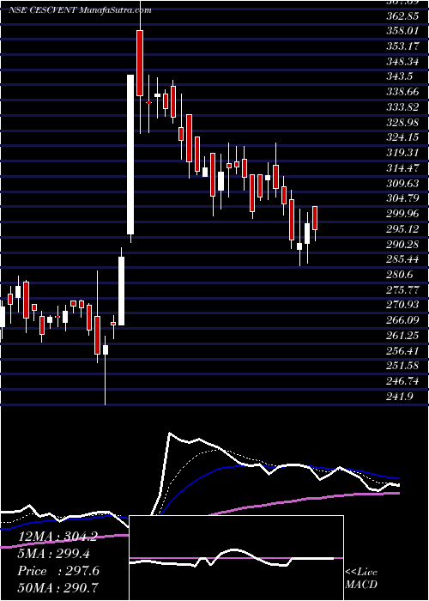Click the NSE CESCVENT MunafaSutra.com title text
This screenshot has height=601, width=429.
pos(80,10)
